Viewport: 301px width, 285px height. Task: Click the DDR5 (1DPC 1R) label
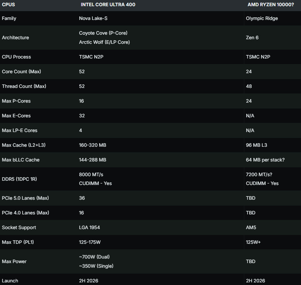(19, 179)
